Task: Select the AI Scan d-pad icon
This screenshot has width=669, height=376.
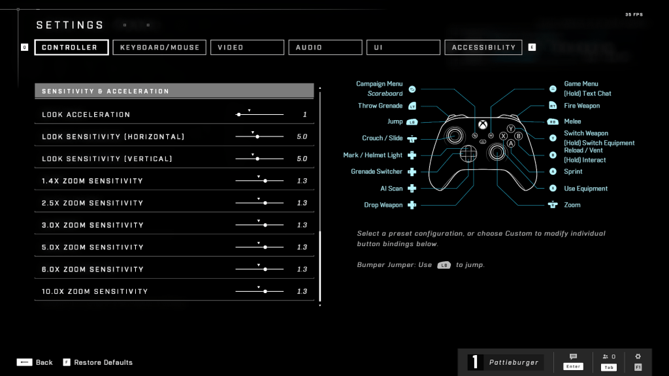Action: pyautogui.click(x=412, y=189)
